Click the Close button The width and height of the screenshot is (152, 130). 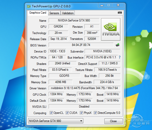[113, 121]
